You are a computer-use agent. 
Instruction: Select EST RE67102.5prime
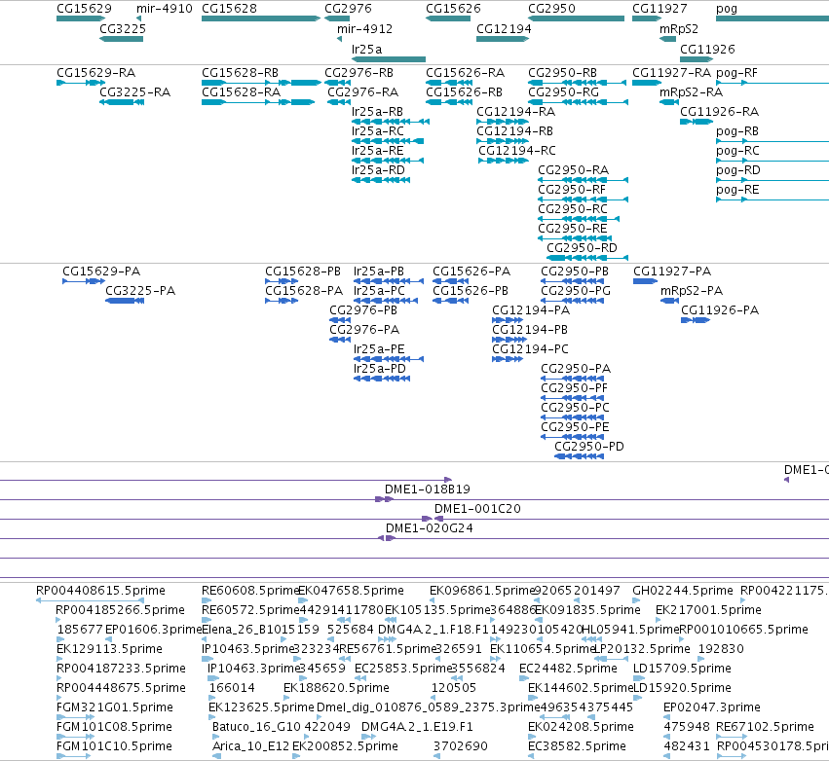click(x=765, y=726)
